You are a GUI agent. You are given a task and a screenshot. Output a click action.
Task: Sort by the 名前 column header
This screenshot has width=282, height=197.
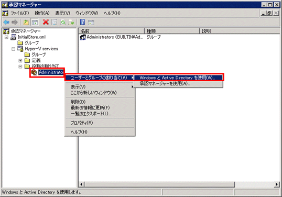tap(112, 31)
